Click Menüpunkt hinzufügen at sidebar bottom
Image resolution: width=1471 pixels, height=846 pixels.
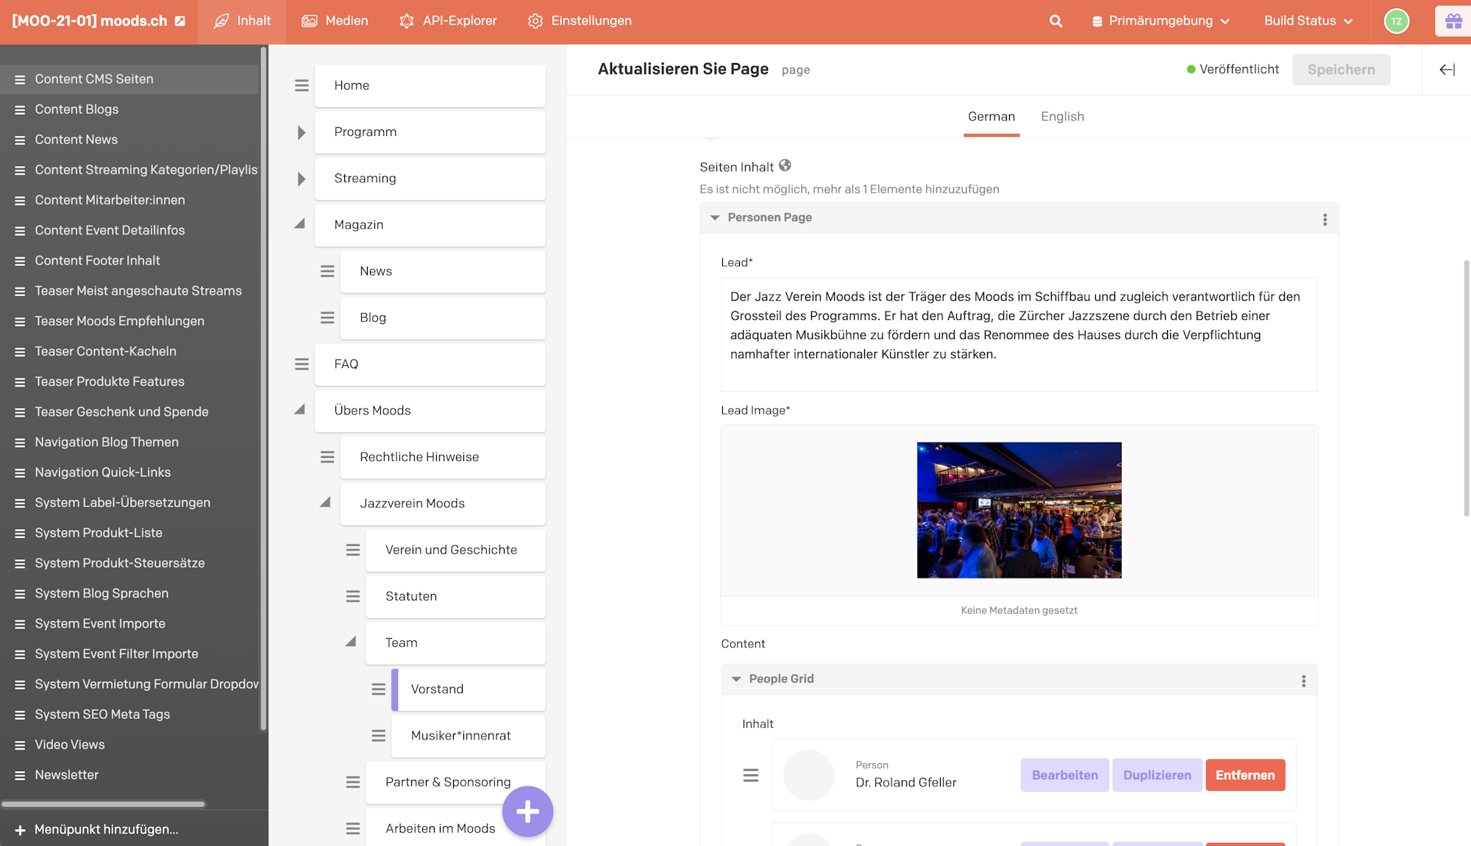(106, 830)
